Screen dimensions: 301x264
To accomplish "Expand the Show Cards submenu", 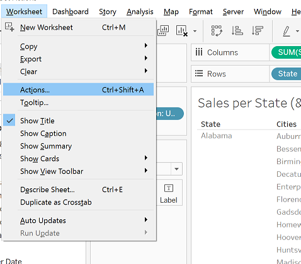I will [78, 159].
